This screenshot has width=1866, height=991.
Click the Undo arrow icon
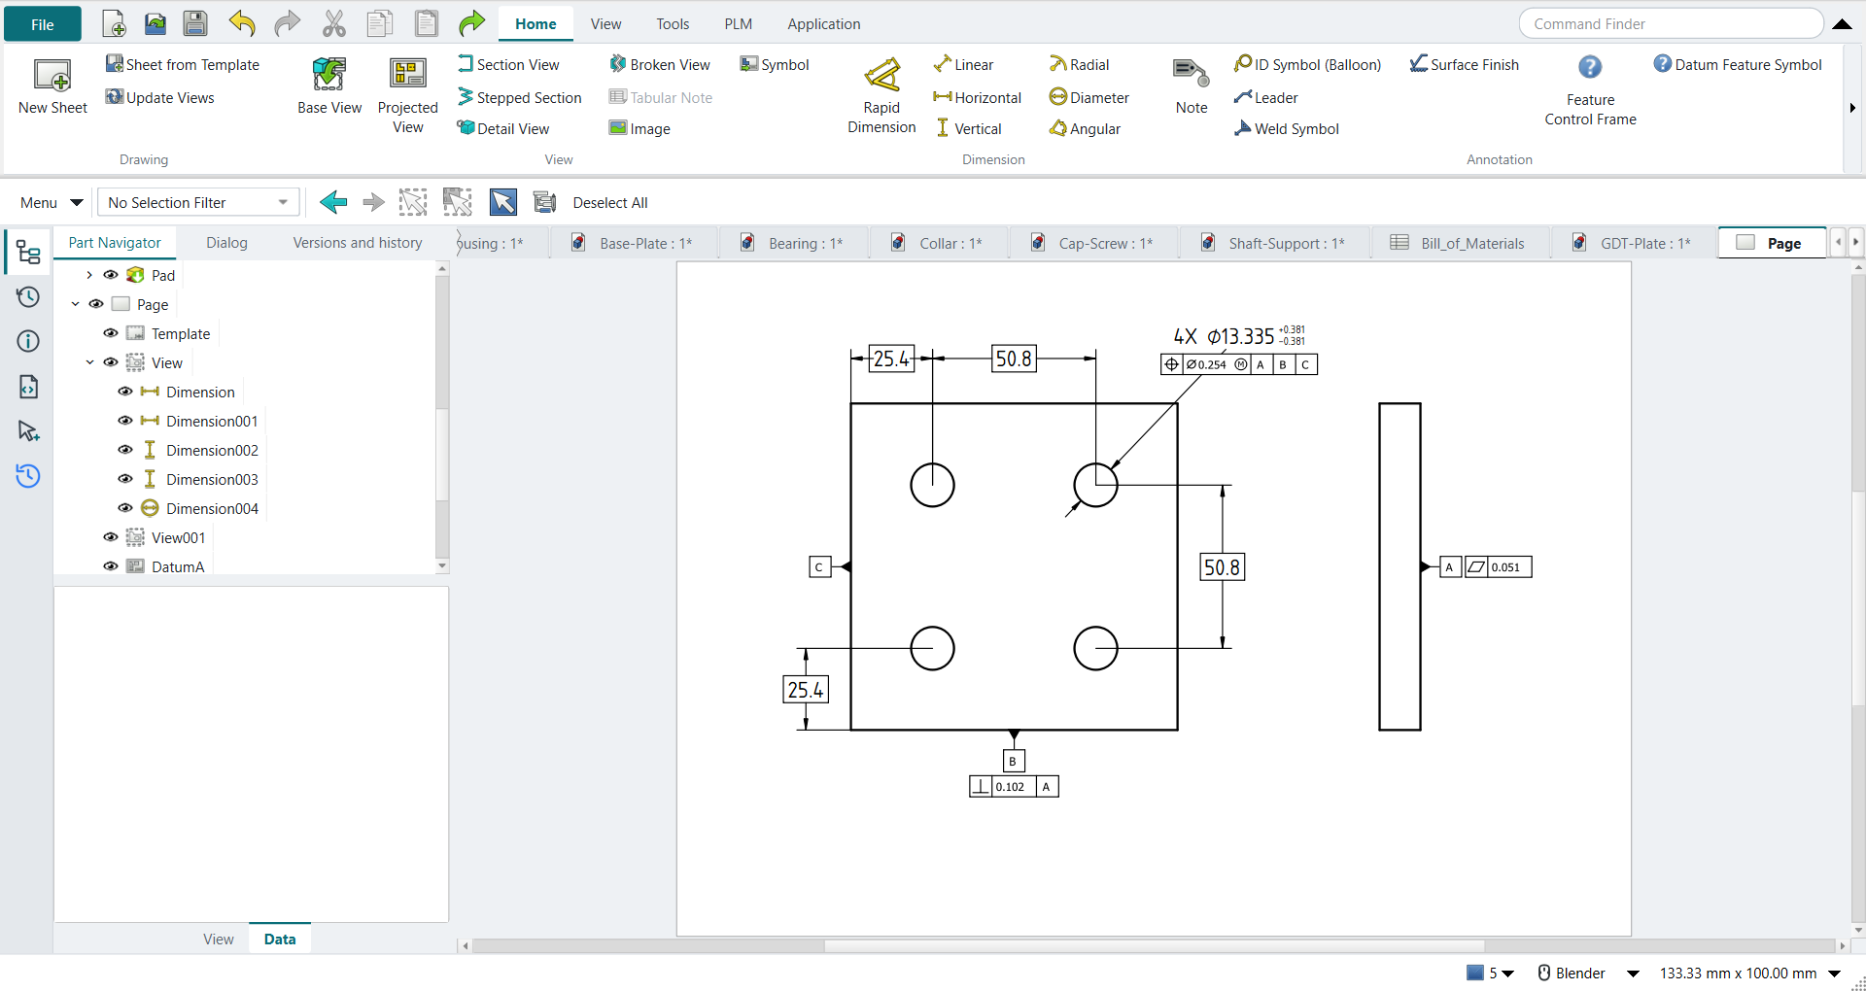pos(242,23)
